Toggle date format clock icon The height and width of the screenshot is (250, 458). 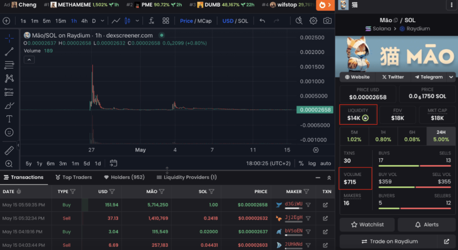point(19,191)
